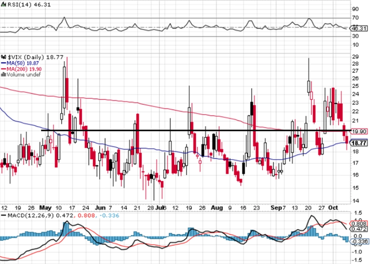Click the MACD black line legend marker
The image size is (370, 264).
(3, 215)
